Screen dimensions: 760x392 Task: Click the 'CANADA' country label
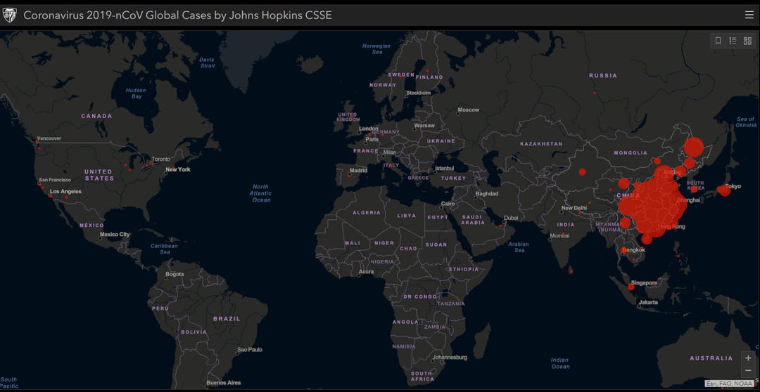(x=96, y=116)
